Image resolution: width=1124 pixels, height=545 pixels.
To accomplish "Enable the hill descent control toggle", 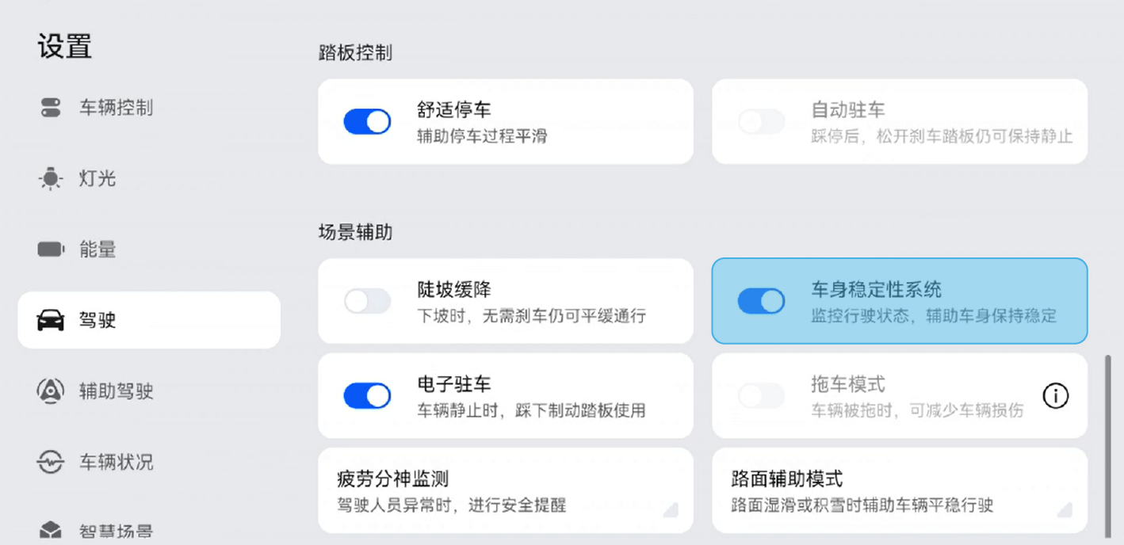I will click(x=367, y=301).
